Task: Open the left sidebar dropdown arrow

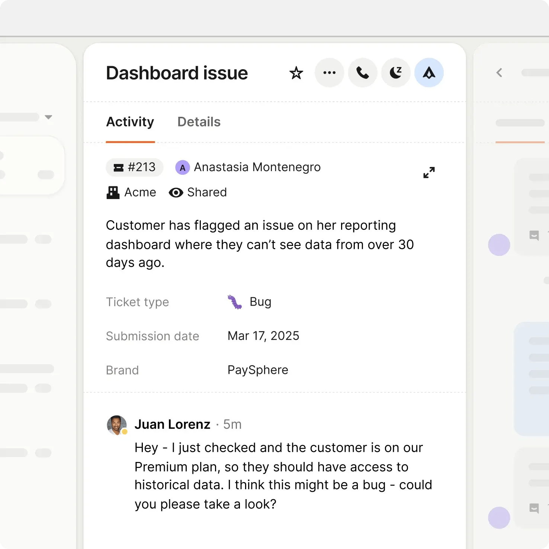Action: (48, 117)
